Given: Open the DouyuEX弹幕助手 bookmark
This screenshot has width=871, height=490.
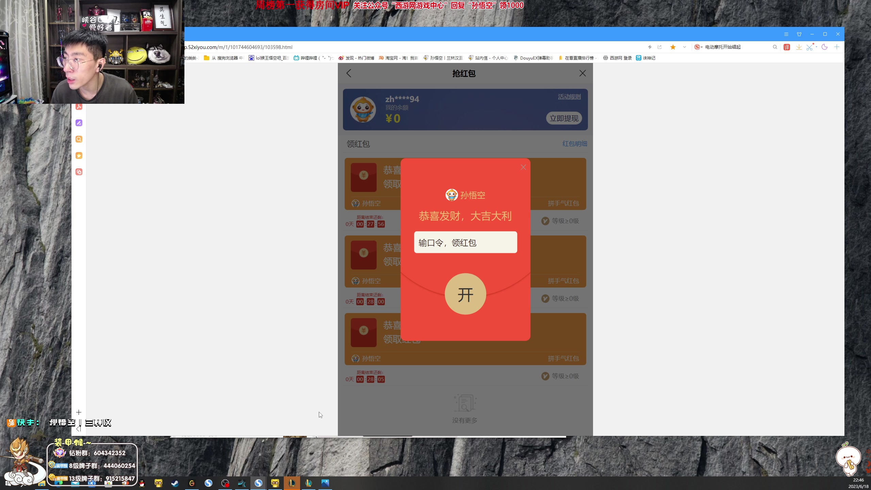Looking at the screenshot, I should point(533,58).
